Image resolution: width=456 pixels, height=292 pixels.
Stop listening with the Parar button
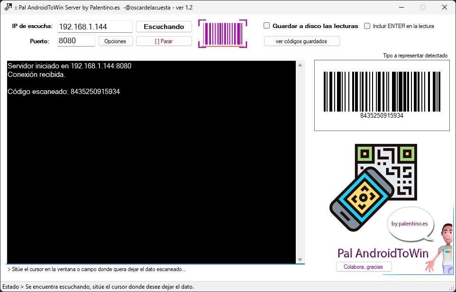[164, 41]
